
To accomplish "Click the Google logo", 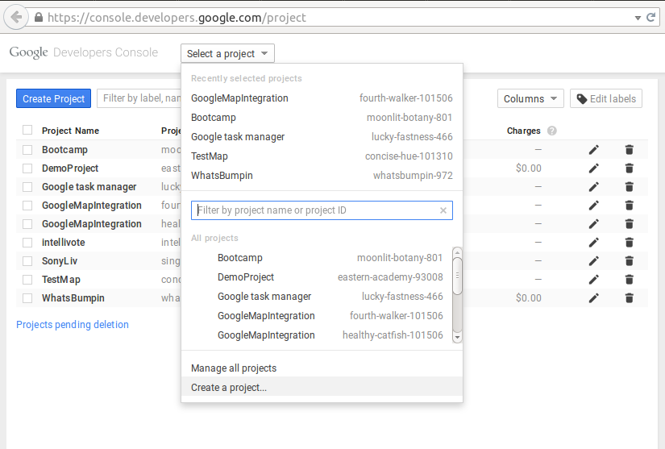I will 28,52.
